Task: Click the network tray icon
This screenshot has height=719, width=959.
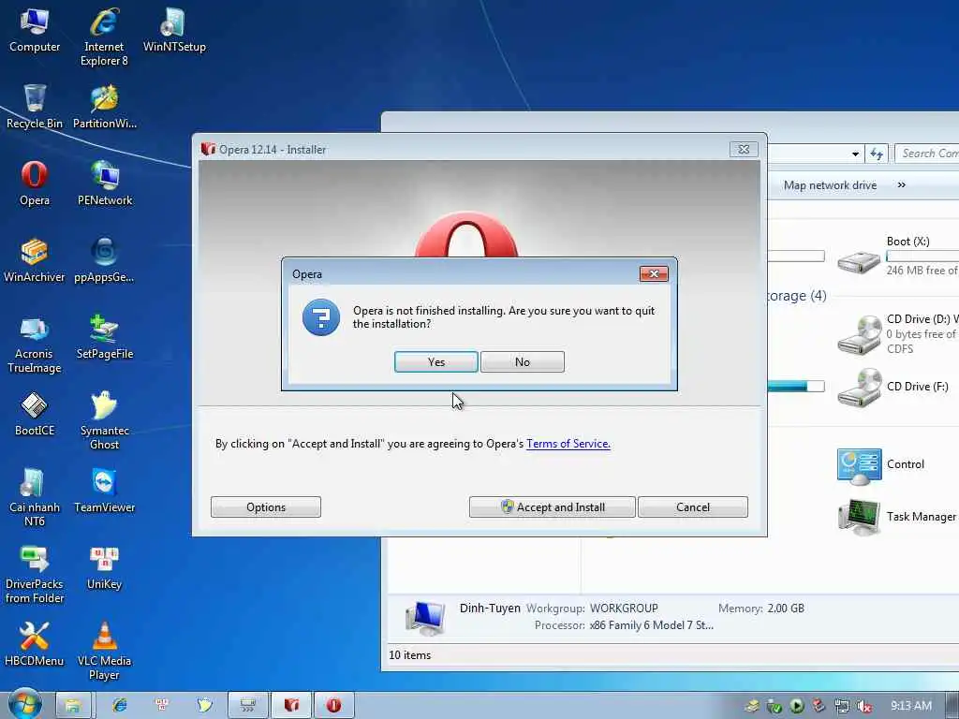Action: (x=842, y=706)
